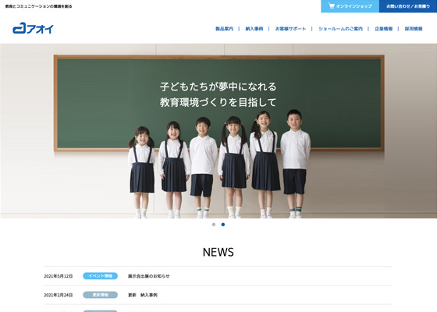Open the online shop cart icon

[x=332, y=6]
